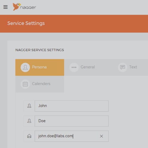Screen dimensions: 148x148
Task: Click the person icon beside Doe field
Action: click(x=29, y=121)
